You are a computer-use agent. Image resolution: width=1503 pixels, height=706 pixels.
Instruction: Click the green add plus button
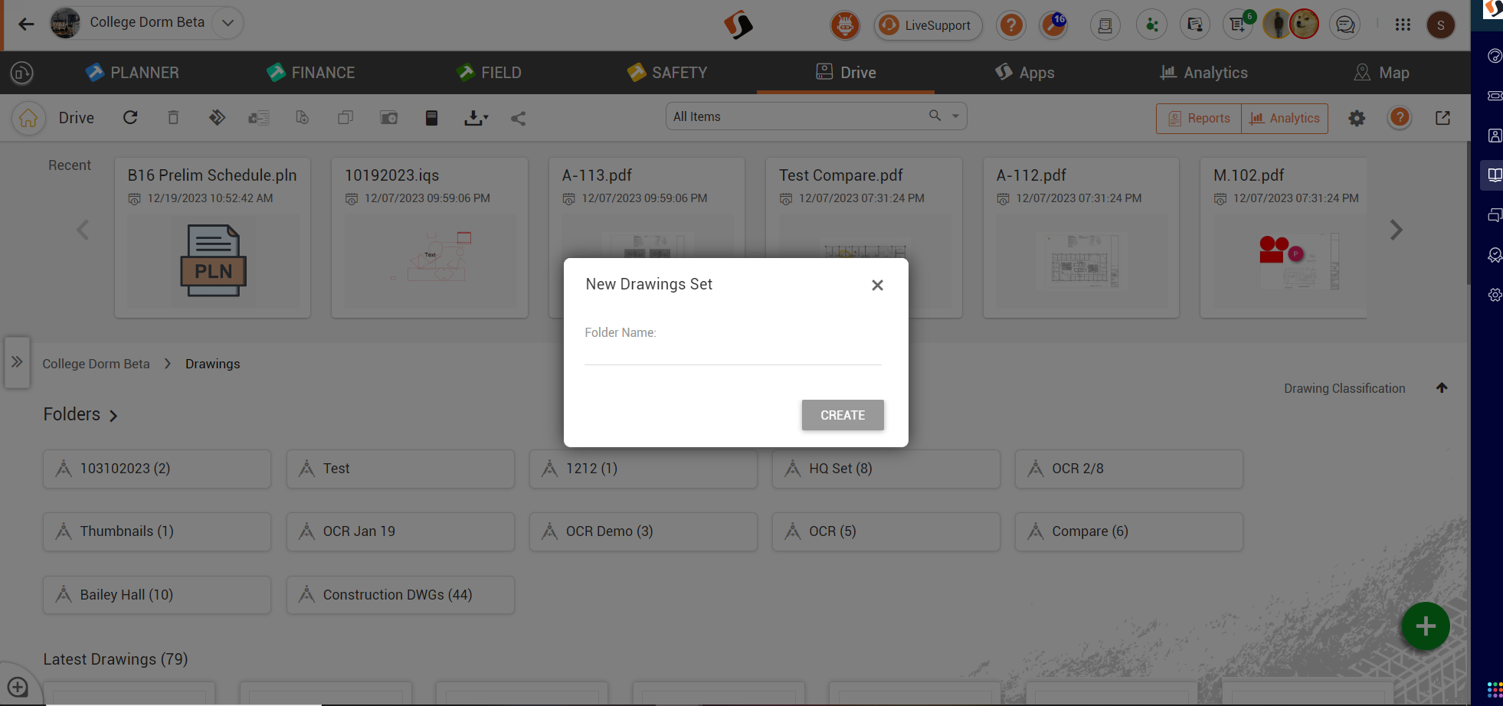(1425, 626)
